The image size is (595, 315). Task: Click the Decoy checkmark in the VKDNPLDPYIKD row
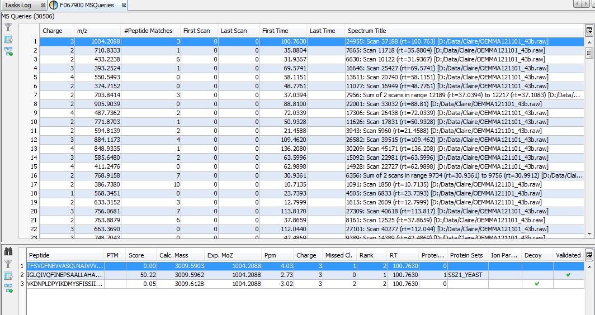tap(537, 284)
